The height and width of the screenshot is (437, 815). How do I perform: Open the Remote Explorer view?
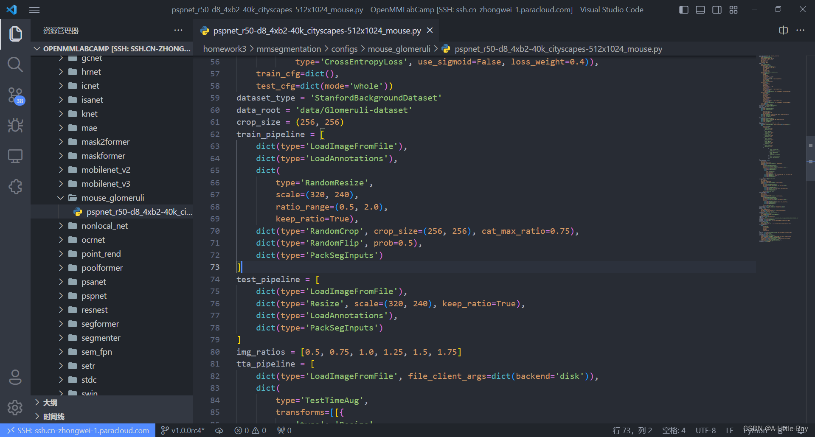coord(15,156)
